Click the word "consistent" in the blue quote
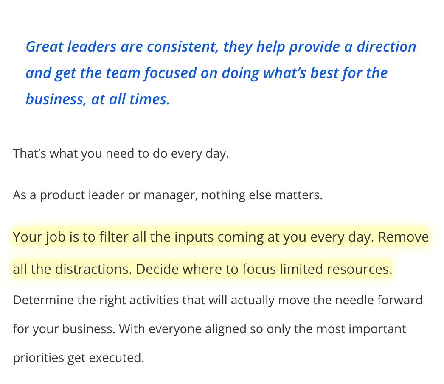The width and height of the screenshot is (444, 384). pyautogui.click(x=183, y=47)
